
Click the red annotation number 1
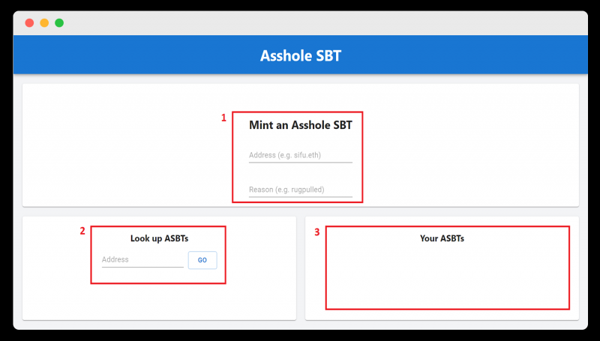point(223,118)
